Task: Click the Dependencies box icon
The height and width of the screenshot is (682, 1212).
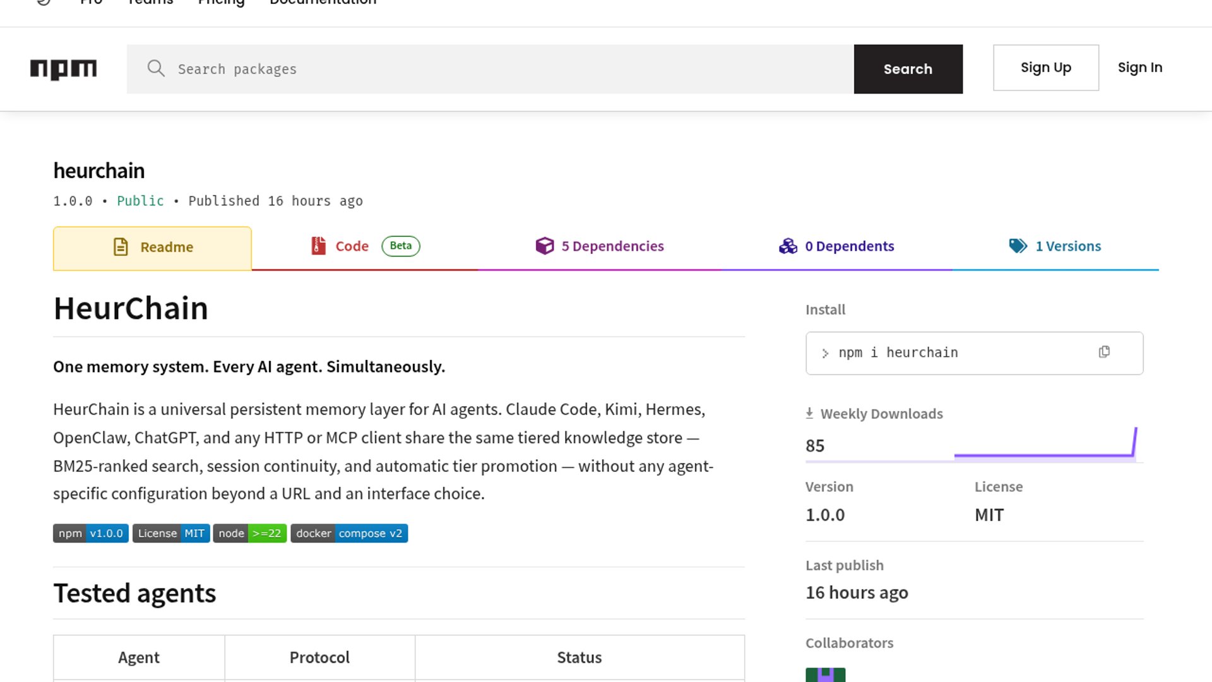Action: 544,246
